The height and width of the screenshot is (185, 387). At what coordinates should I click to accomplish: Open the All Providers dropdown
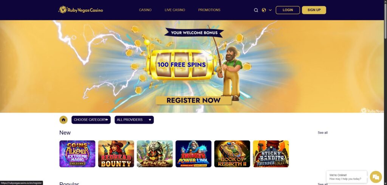point(134,120)
